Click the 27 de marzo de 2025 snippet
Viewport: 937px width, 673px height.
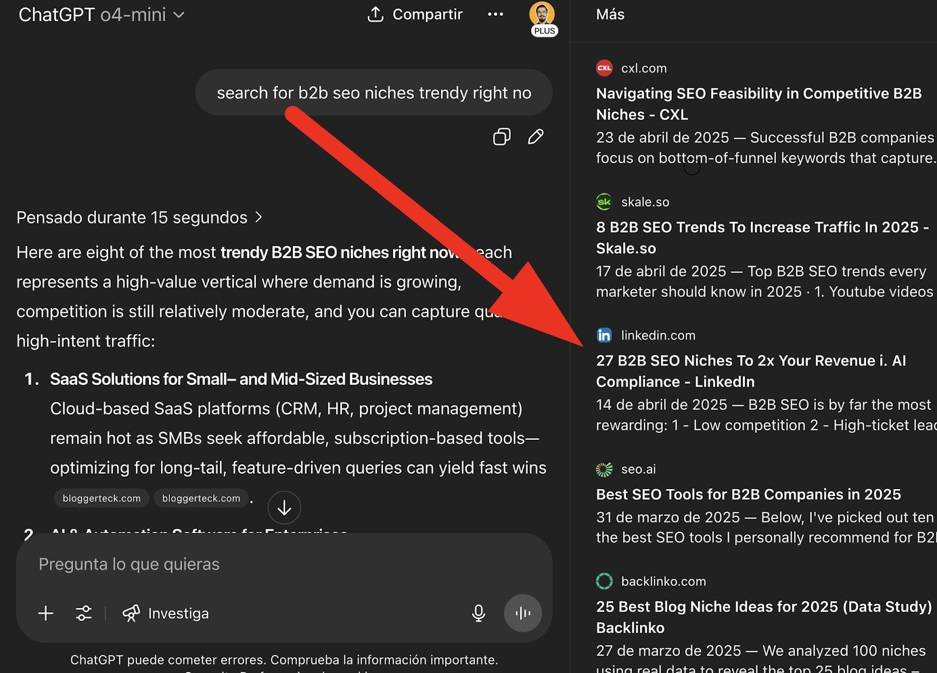761,658
